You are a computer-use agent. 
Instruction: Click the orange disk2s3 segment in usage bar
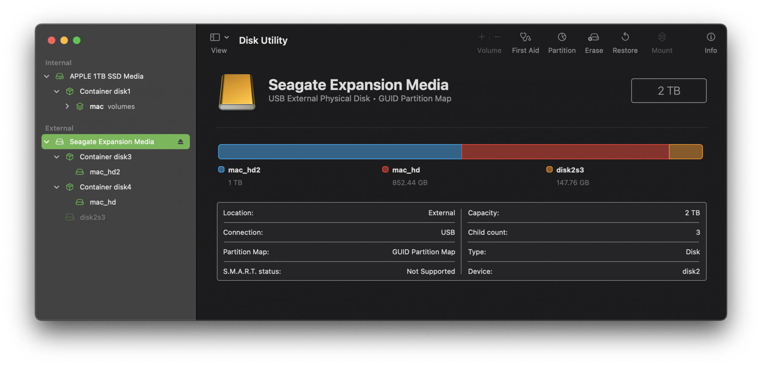click(686, 152)
